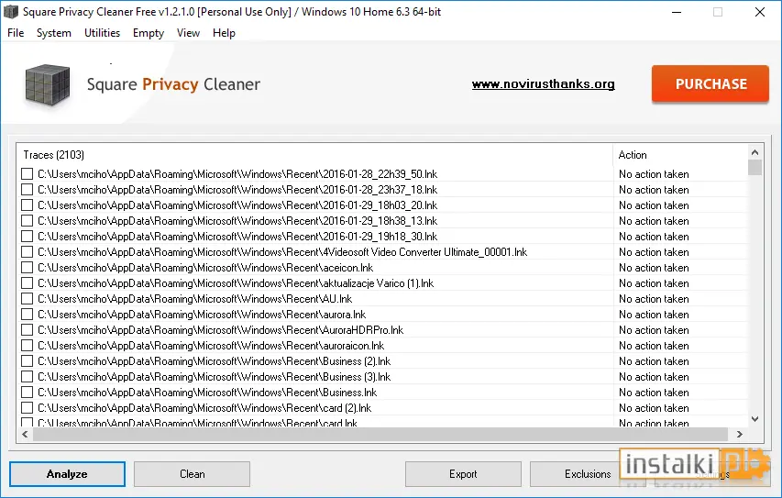This screenshot has height=498, width=782.
Task: Check the auroraicon.lnk trace checkbox
Action: coord(27,346)
